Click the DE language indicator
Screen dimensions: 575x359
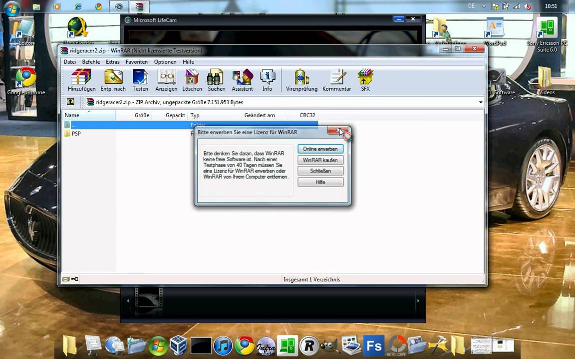pos(472,6)
